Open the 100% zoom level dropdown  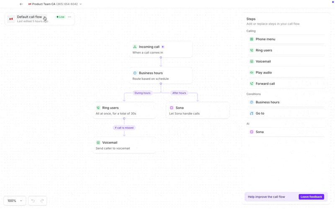(15, 201)
